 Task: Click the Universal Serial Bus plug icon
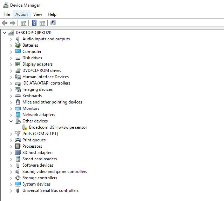click(x=18, y=190)
